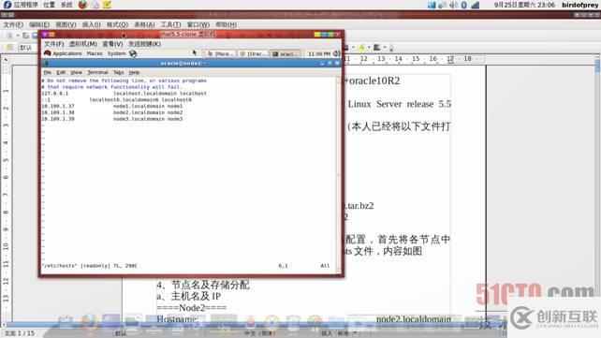Open the yellow notes icon in top panel
601x338 pixels.
107,5
